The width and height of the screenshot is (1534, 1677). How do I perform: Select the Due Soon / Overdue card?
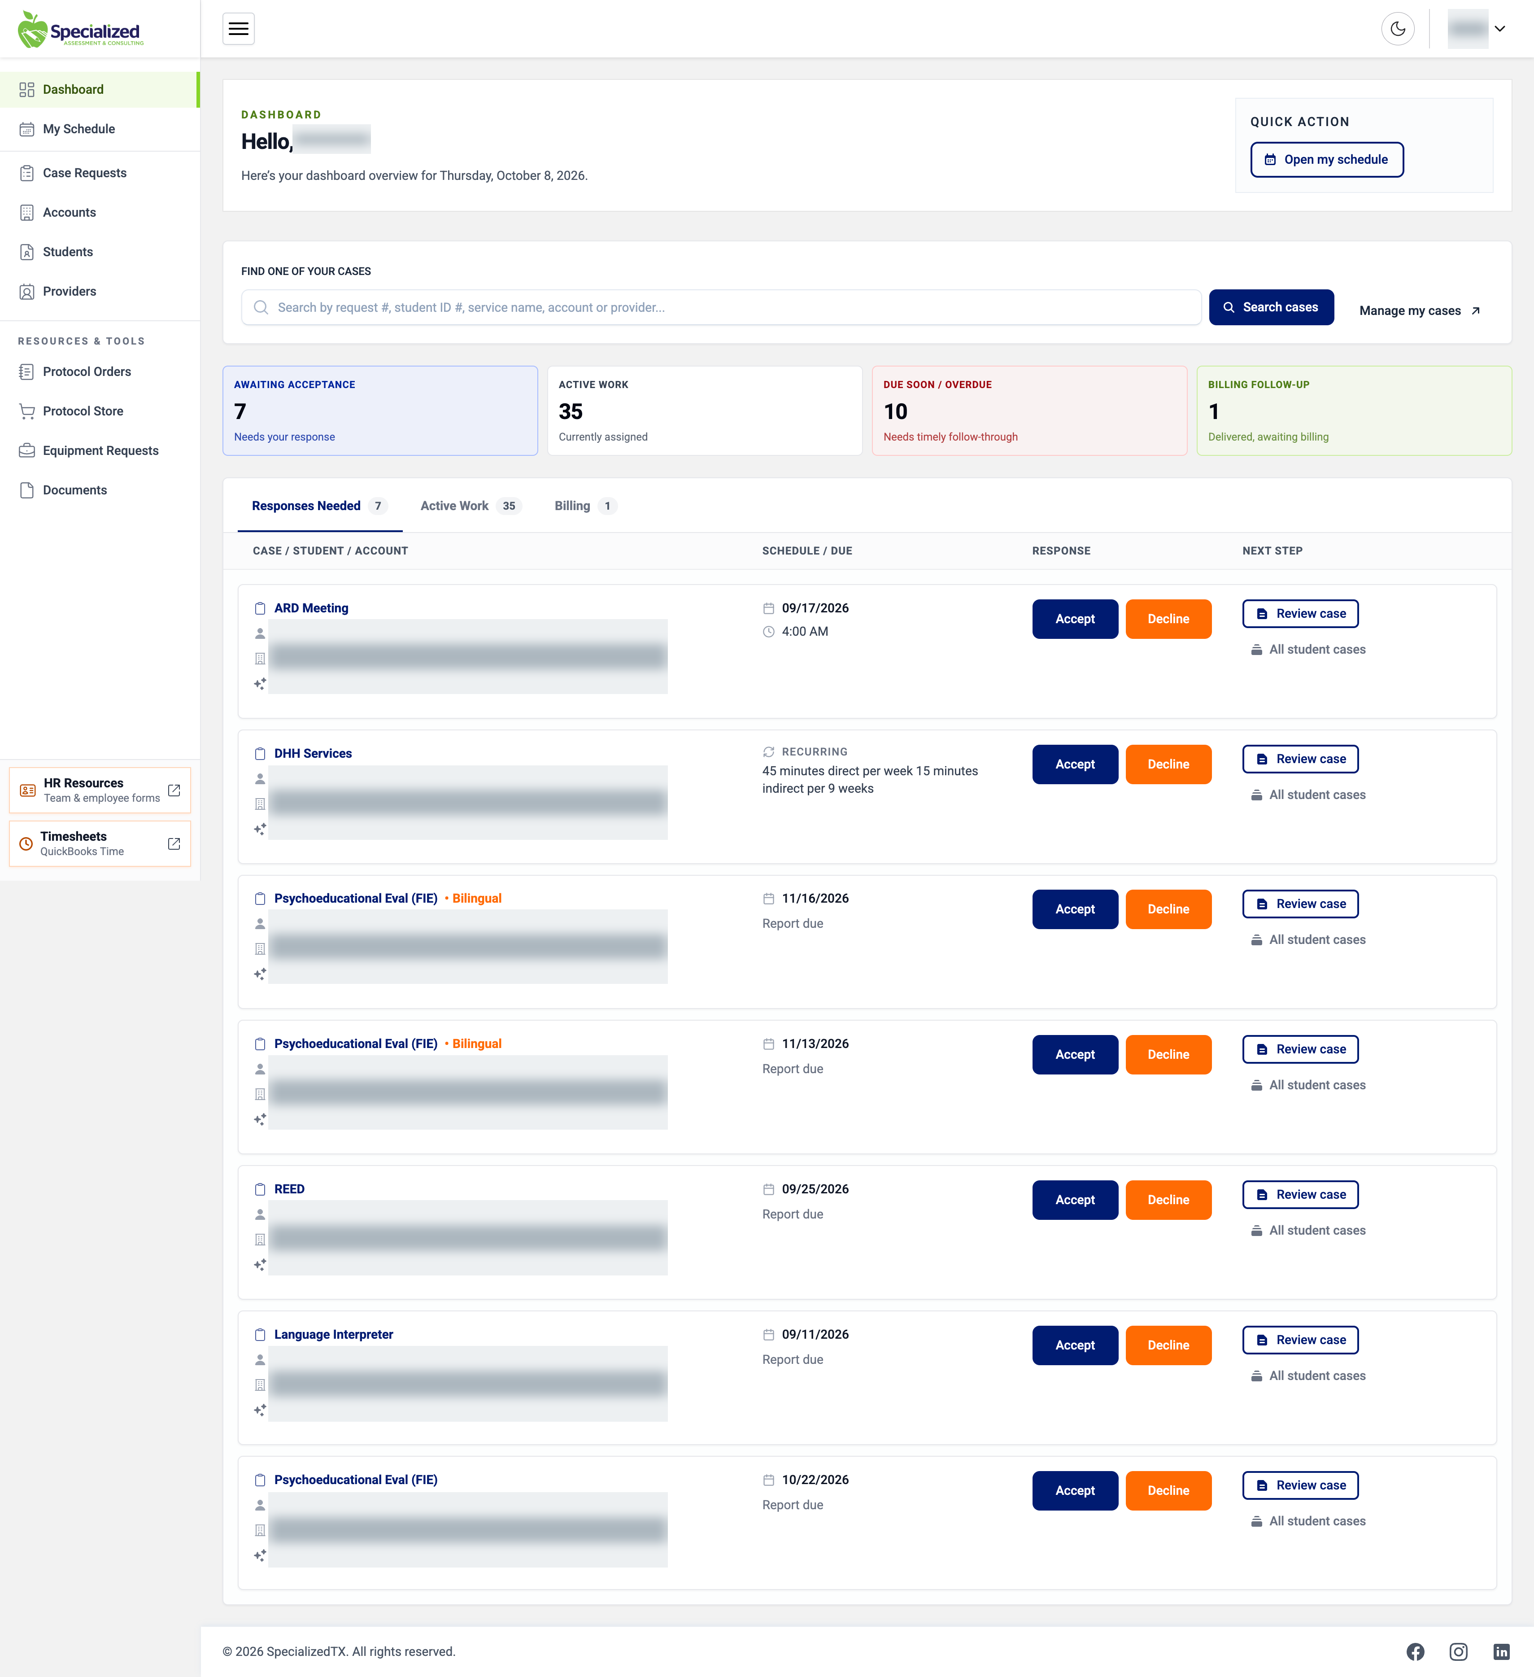pos(1029,411)
